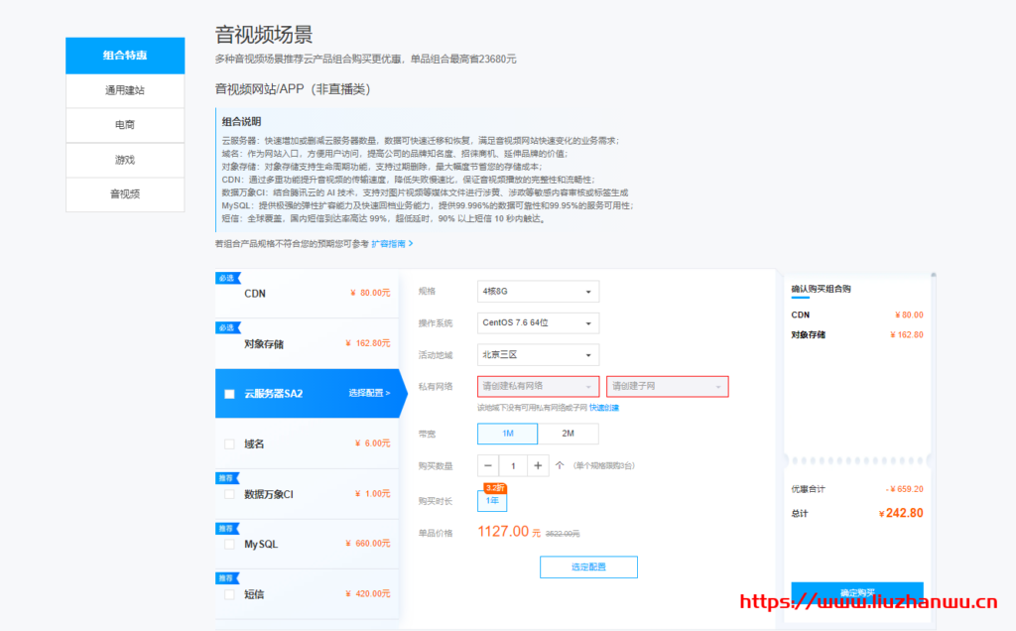Open the 请创建私有网络 dropdown
The image size is (1016, 631).
(x=538, y=386)
